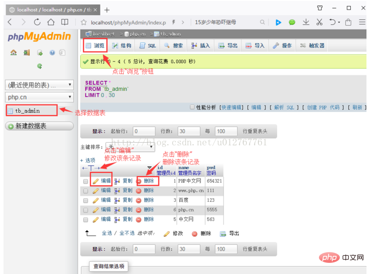The width and height of the screenshot is (369, 274).
Task: Go back with browser back arrow
Action: [x=10, y=22]
